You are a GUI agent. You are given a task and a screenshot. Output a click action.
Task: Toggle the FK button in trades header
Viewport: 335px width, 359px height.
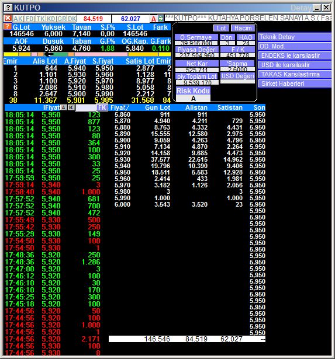point(102,107)
